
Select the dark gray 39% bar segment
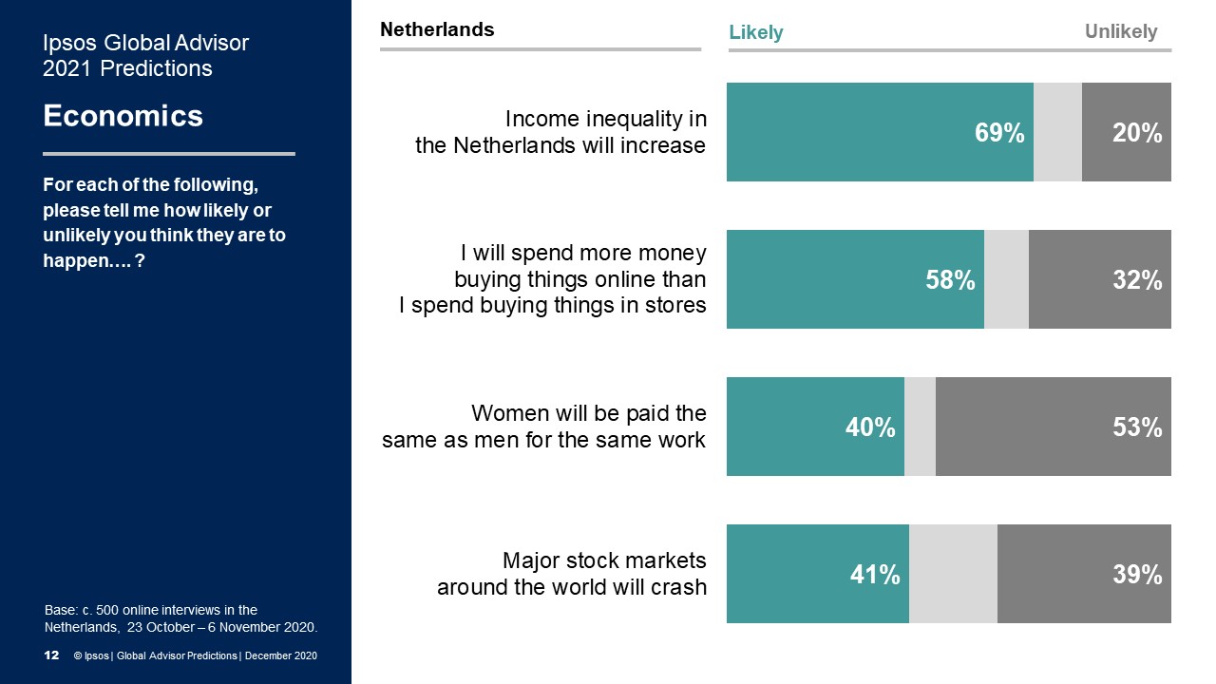[1083, 574]
